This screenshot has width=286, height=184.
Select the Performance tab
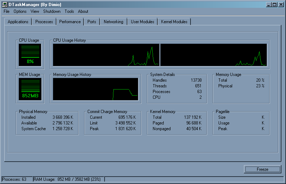point(70,22)
